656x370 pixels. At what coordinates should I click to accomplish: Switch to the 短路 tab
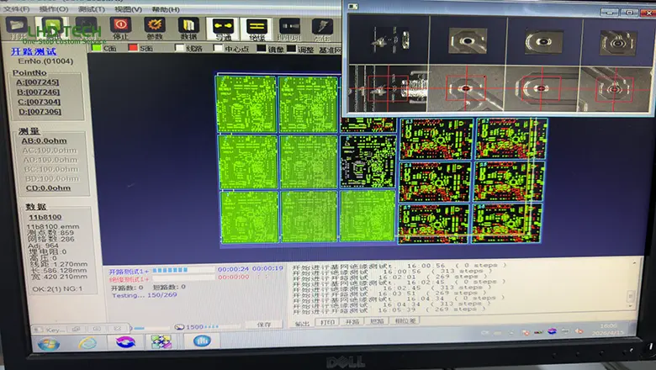(x=377, y=321)
